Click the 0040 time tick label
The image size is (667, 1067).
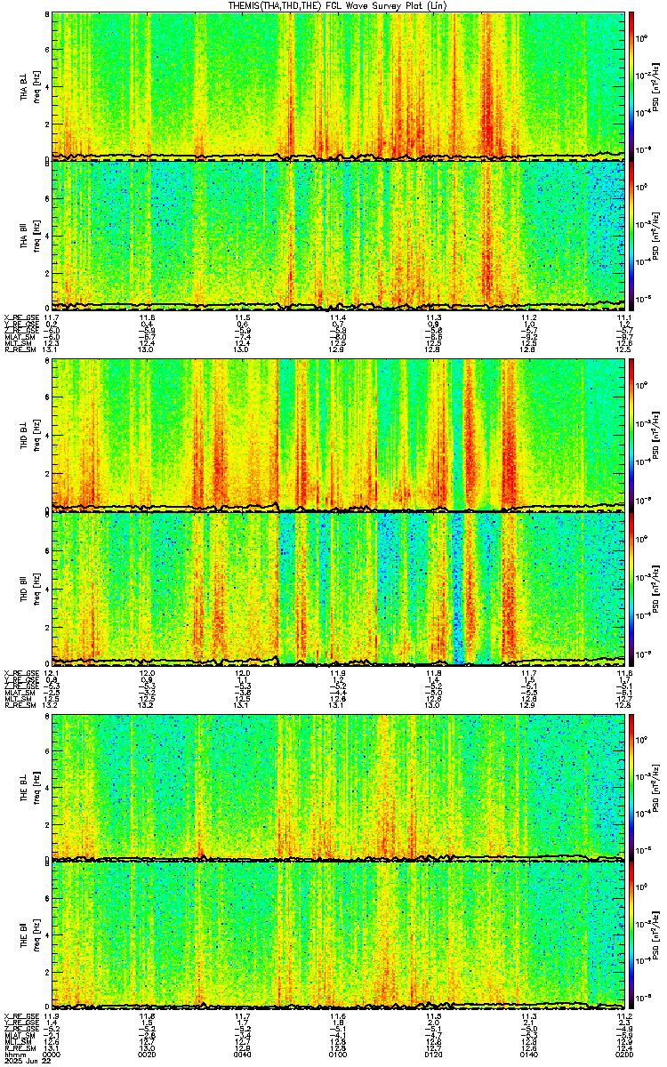click(243, 1054)
